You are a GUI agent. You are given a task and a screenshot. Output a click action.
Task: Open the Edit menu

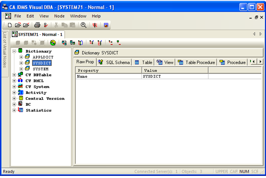click(30, 16)
